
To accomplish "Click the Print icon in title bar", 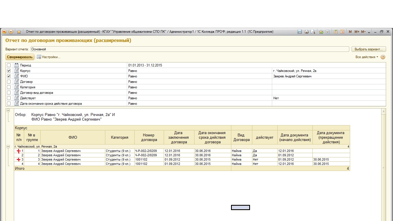I will [306, 32].
